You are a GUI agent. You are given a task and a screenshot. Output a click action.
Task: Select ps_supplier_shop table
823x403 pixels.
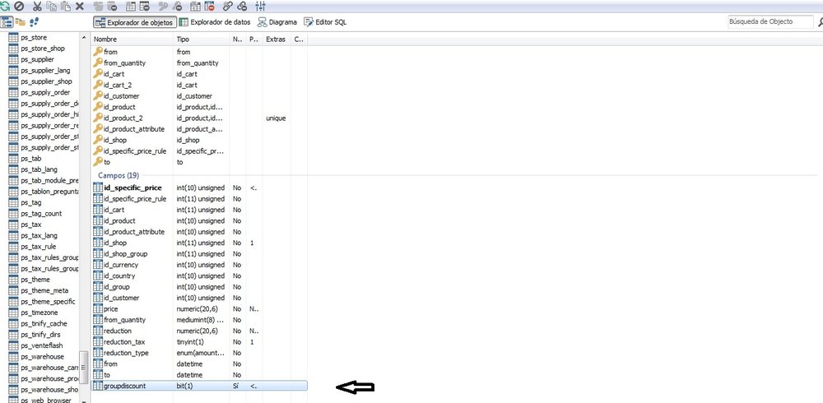click(x=47, y=82)
